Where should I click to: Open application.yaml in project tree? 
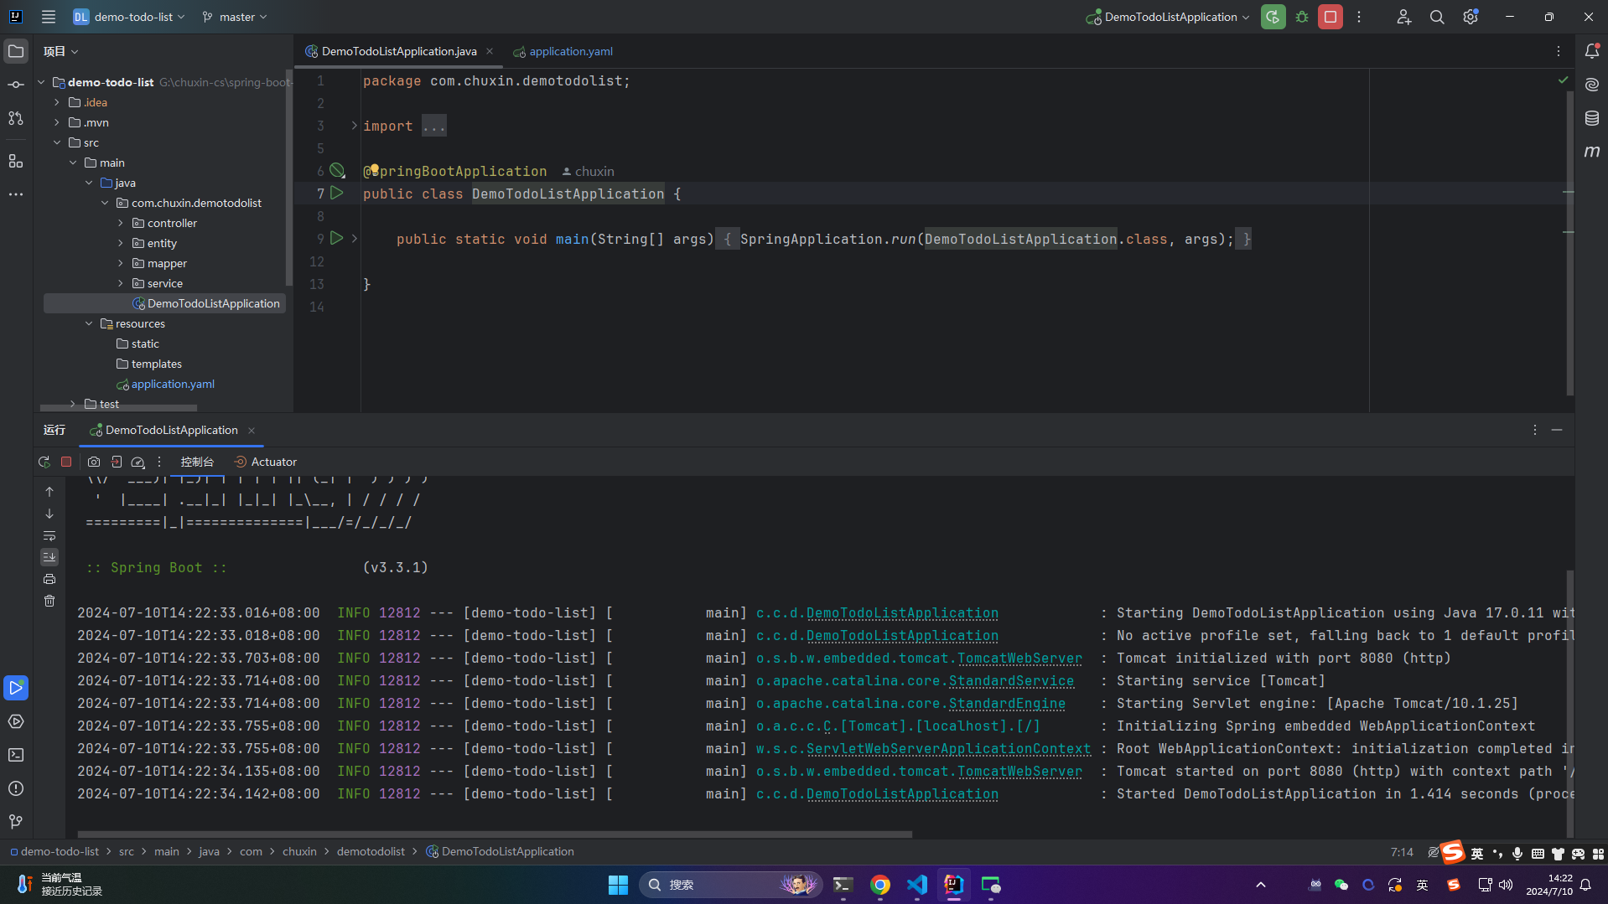pyautogui.click(x=172, y=384)
